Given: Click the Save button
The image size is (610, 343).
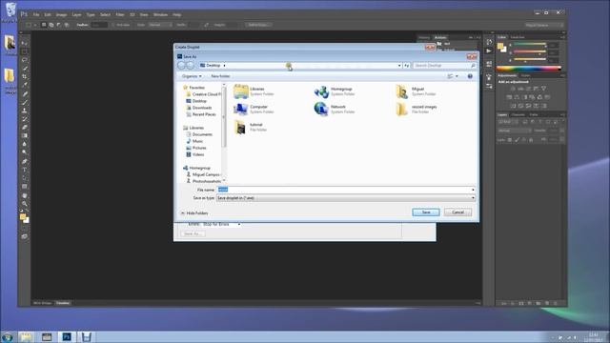Looking at the screenshot, I should 426,212.
